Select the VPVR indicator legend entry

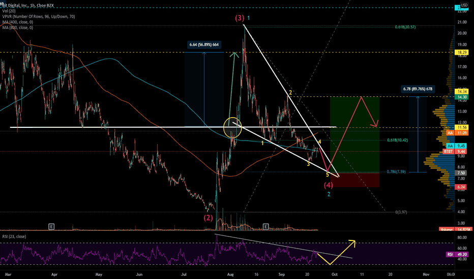point(39,17)
